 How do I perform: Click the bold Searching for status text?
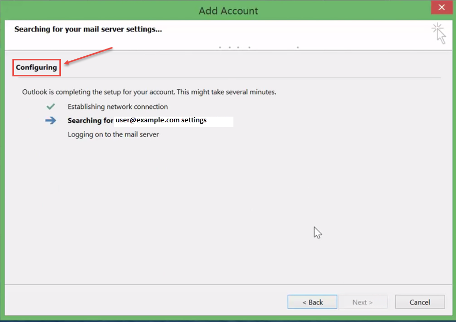click(90, 120)
